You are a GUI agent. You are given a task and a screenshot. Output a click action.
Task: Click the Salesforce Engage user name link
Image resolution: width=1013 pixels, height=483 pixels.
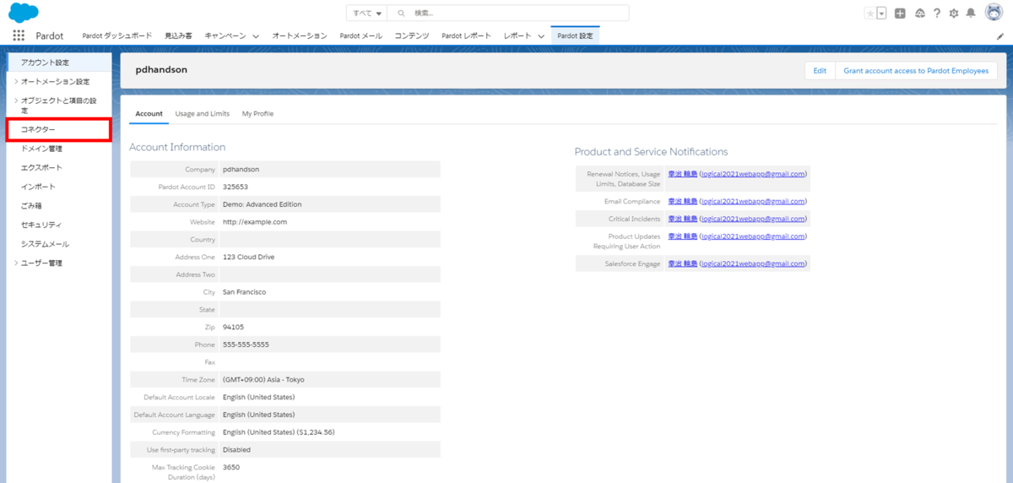click(682, 263)
